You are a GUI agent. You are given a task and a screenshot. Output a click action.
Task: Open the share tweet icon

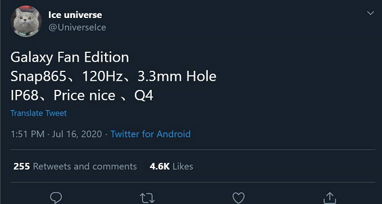pyautogui.click(x=330, y=198)
